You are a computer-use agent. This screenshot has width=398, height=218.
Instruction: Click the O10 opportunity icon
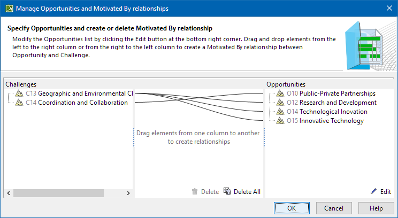[x=280, y=94]
